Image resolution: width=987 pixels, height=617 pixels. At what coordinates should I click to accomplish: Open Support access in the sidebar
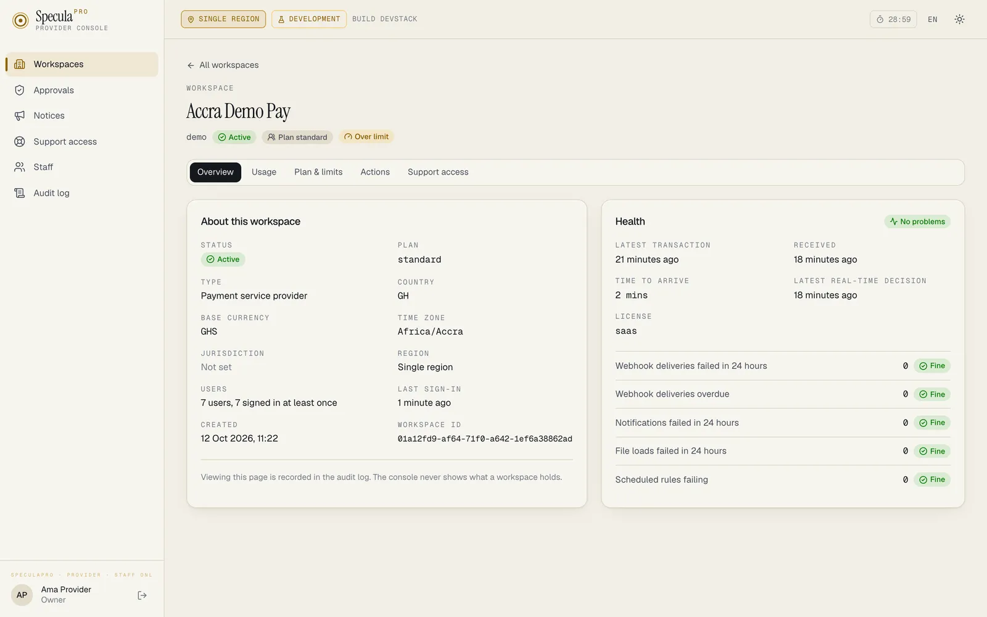click(x=82, y=141)
